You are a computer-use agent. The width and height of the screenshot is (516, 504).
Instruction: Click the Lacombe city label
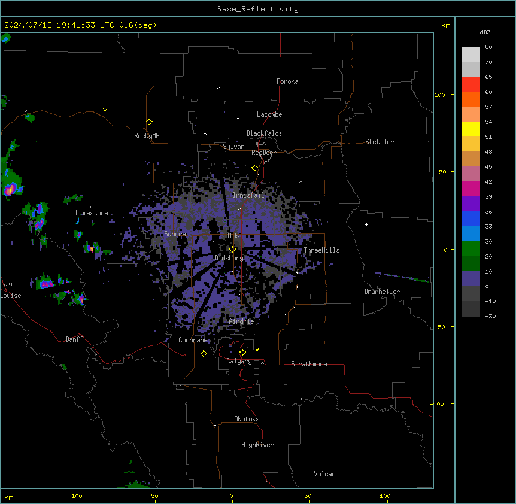pyautogui.click(x=269, y=114)
